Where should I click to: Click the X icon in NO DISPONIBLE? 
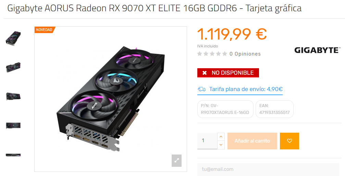click(x=205, y=73)
